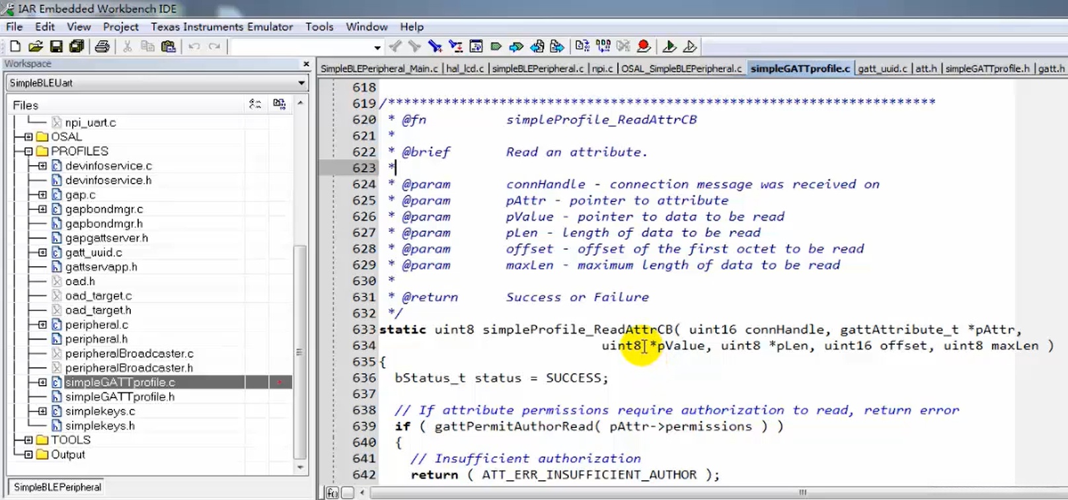
Task: Expand the devinfoservice.c node
Action: [42, 166]
